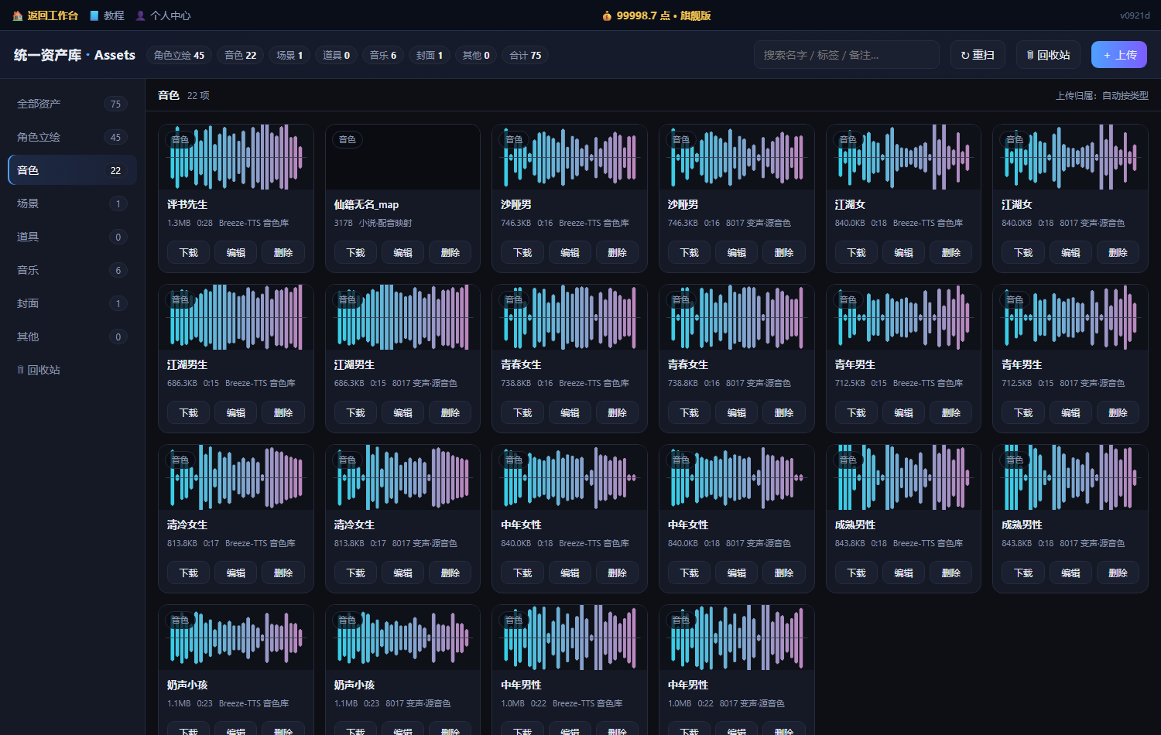Screen dimensions: 1161x735
Task: Click the v0921d version text
Action: [1135, 15]
